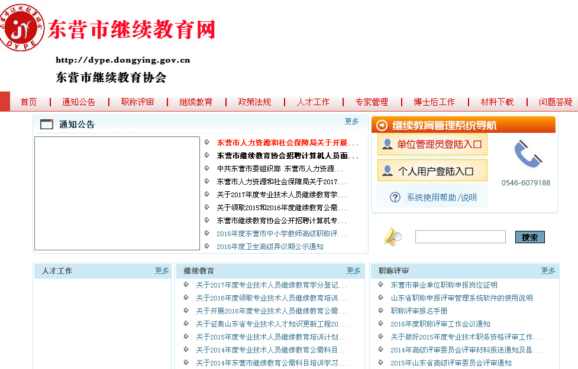The width and height of the screenshot is (578, 369).
Task: Show 更多 in the 职称评审 section
Action: click(x=548, y=270)
